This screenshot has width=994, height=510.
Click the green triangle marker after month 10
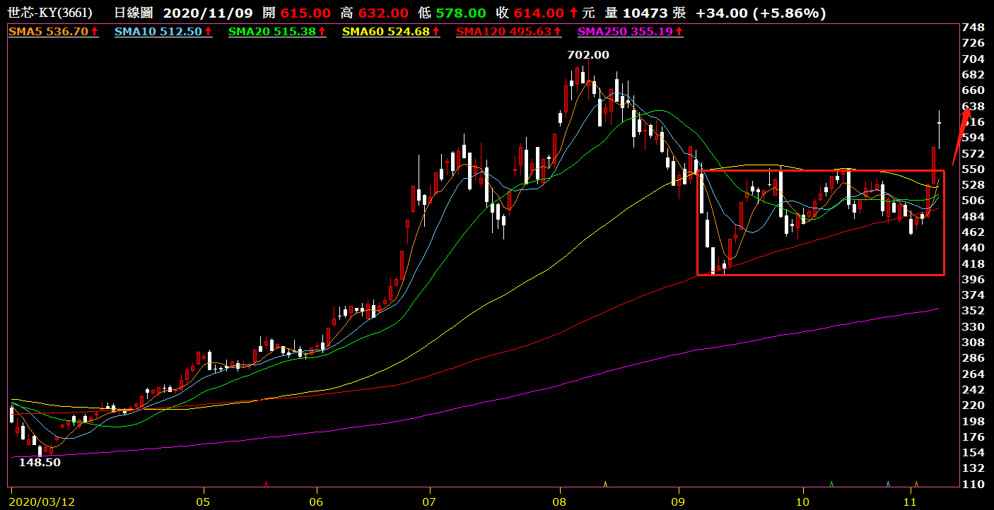pyautogui.click(x=832, y=485)
